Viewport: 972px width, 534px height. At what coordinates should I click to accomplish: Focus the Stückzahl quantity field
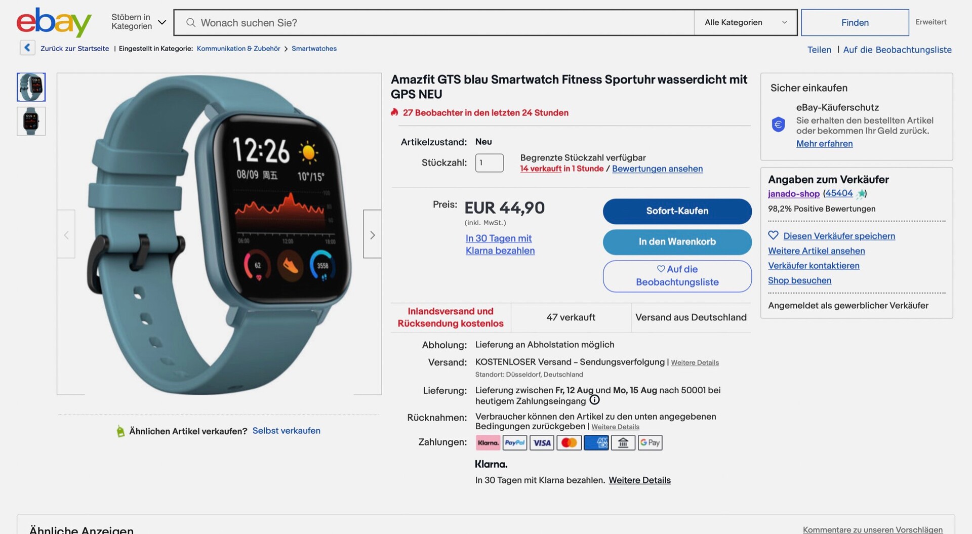(x=489, y=163)
